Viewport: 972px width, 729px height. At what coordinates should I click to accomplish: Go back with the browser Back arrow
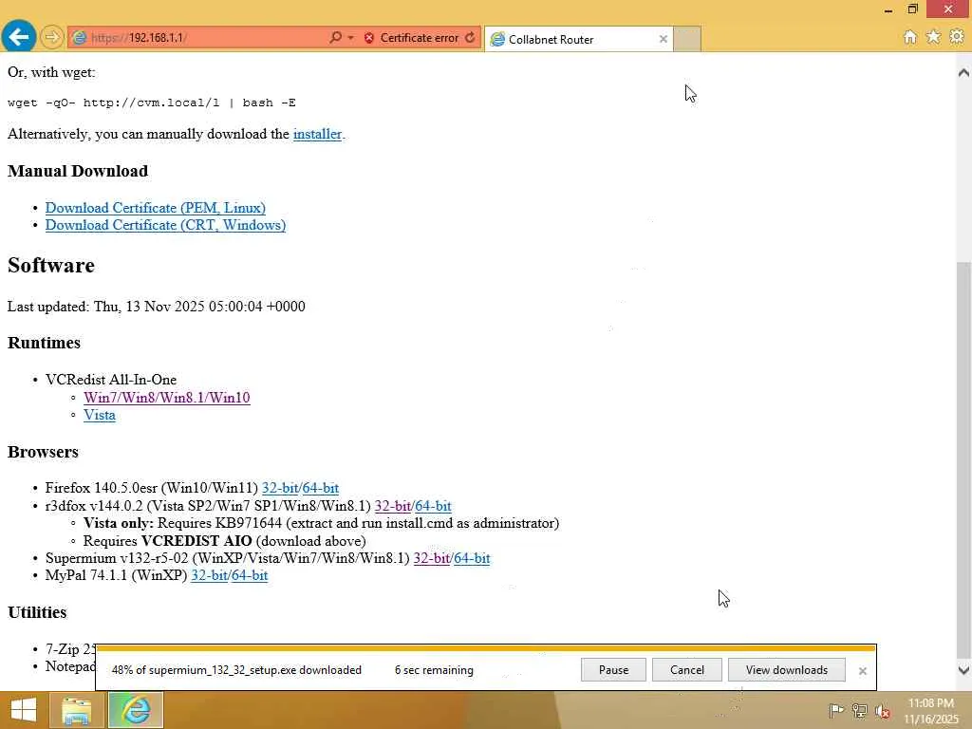click(x=19, y=37)
